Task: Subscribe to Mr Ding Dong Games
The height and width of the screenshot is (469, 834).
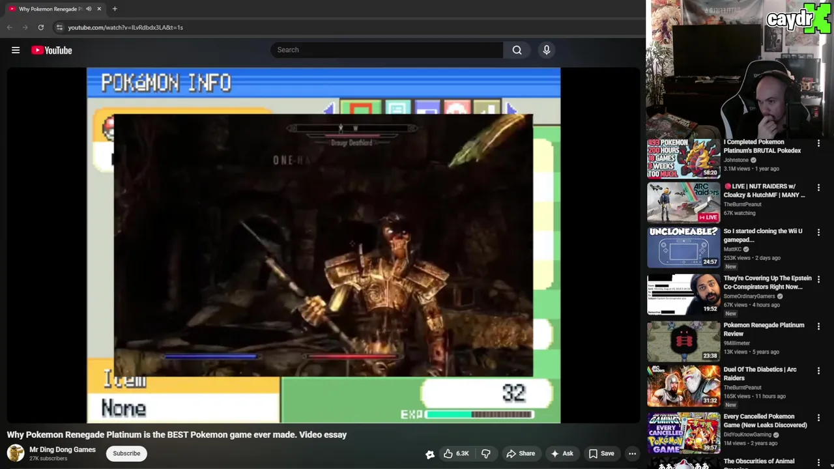Action: pos(126,453)
